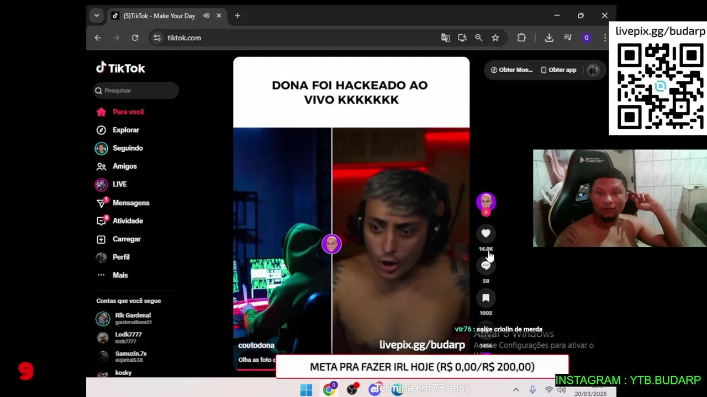Open the TikTok profile avatar menu

[x=593, y=70]
